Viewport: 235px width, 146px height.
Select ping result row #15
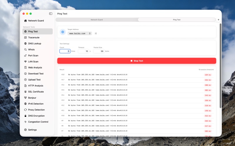click(x=137, y=90)
